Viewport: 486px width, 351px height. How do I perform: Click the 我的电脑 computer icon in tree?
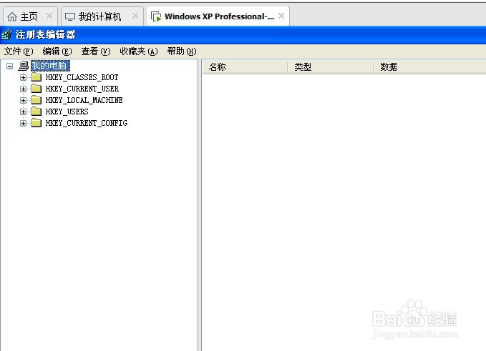point(23,66)
